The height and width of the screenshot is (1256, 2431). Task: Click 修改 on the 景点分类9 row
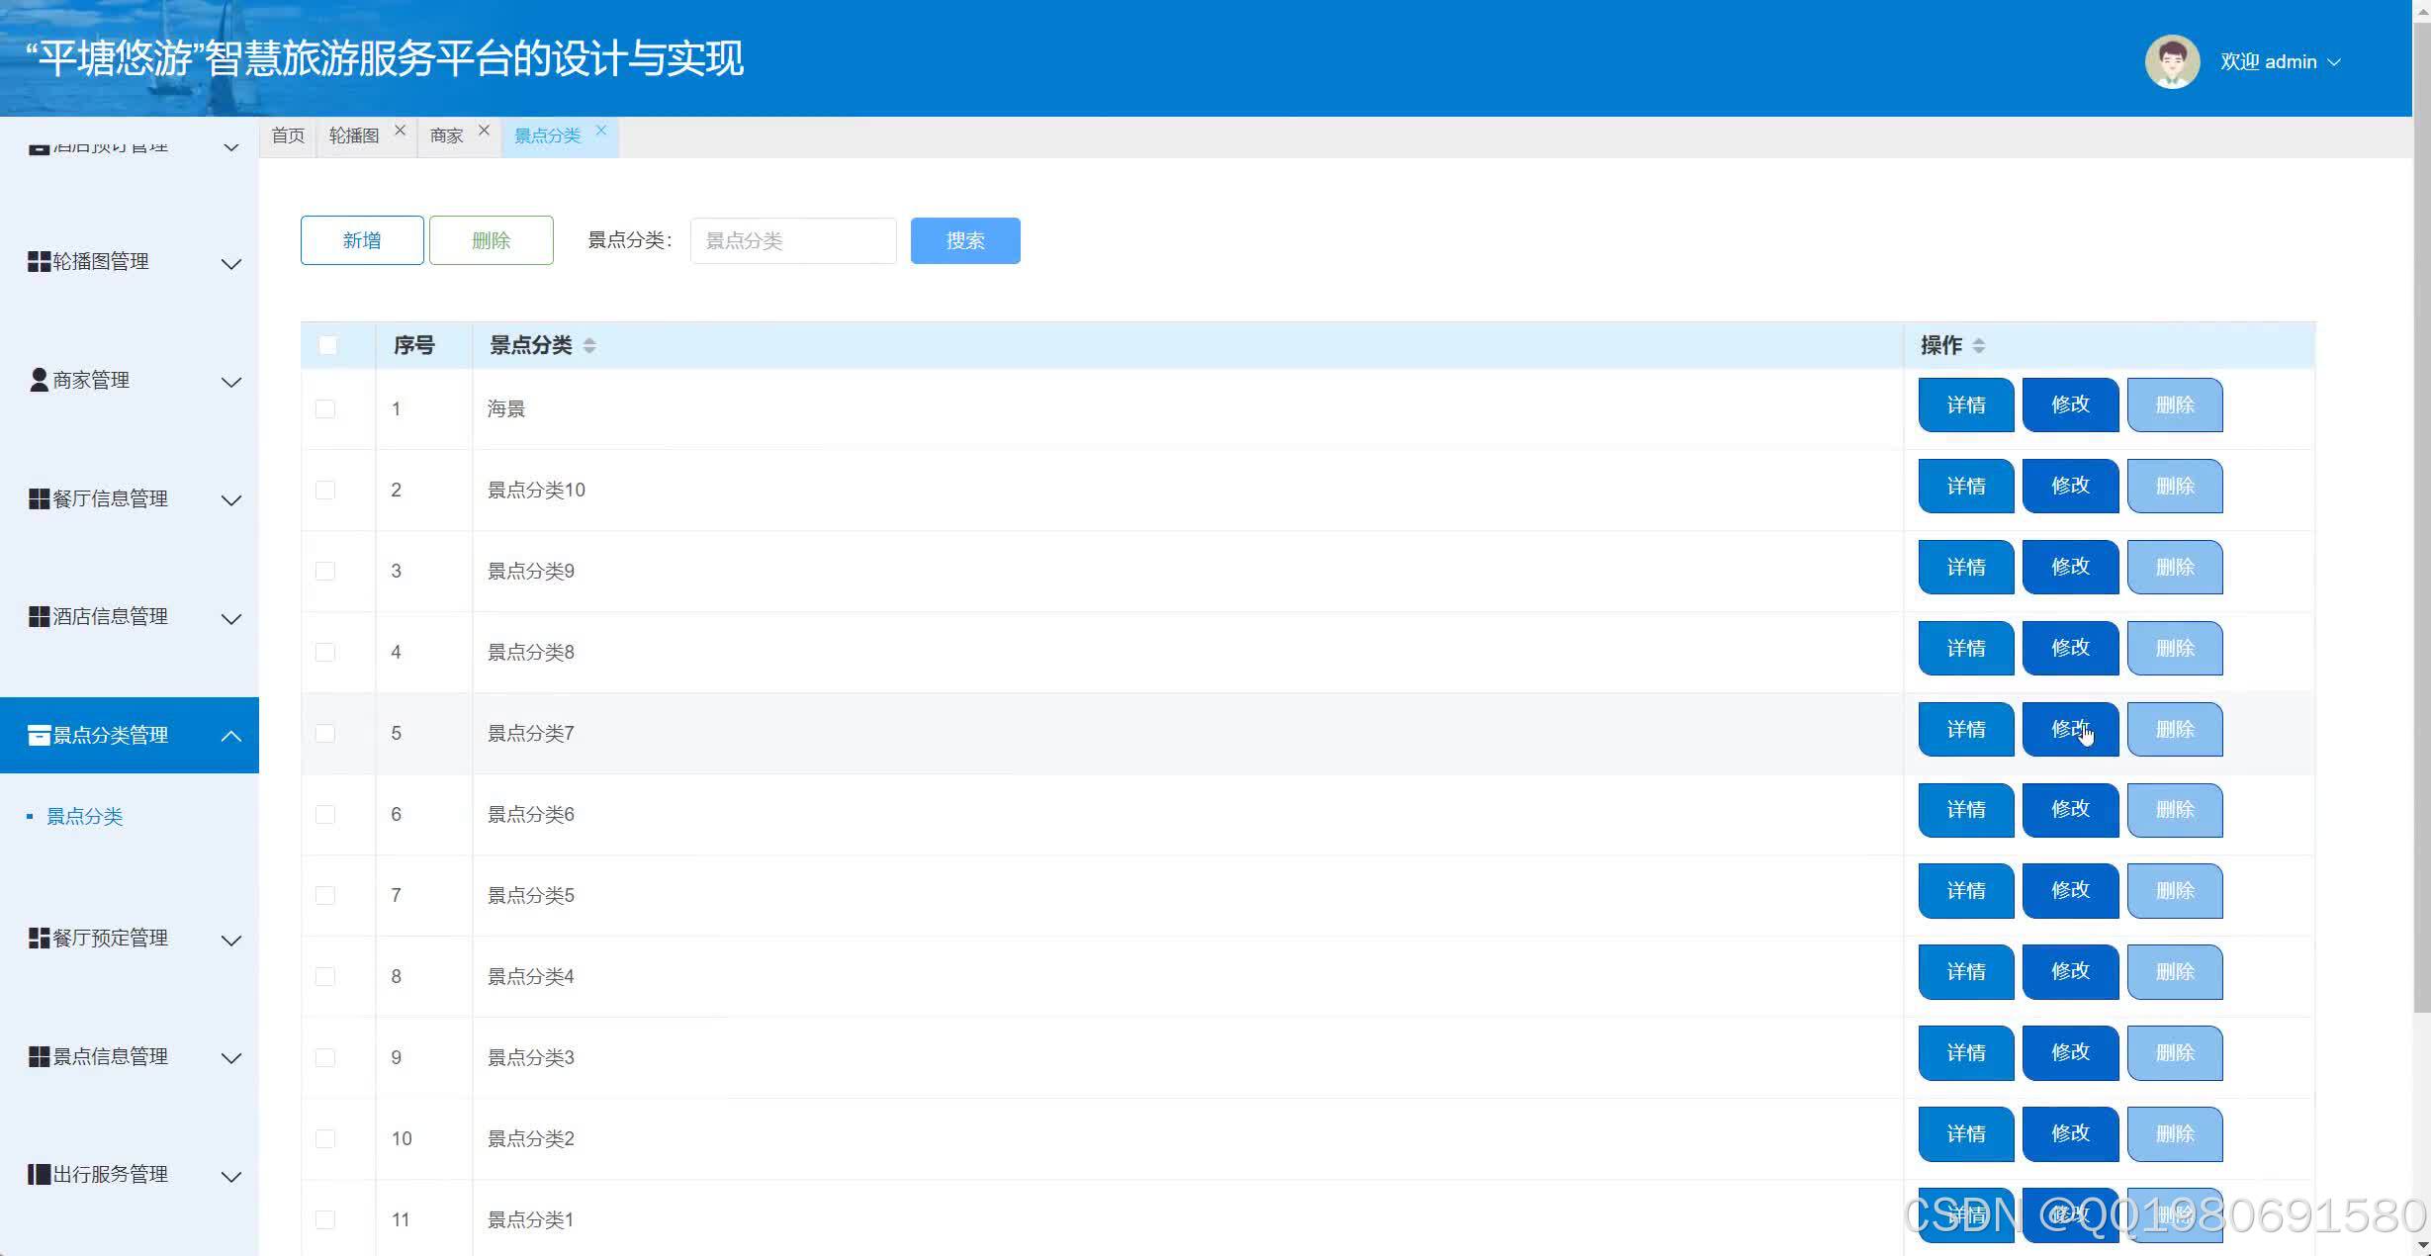(x=2070, y=567)
